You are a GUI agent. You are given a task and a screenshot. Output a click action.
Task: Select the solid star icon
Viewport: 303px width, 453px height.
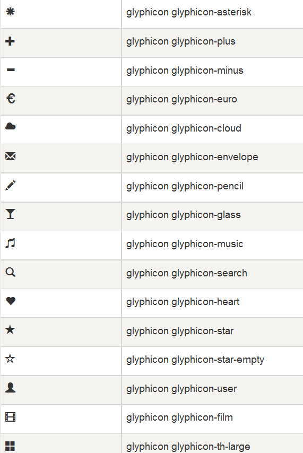pyautogui.click(x=10, y=329)
